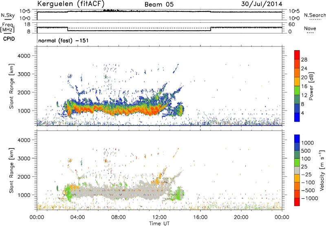Click the "4000" tick on power panel
The height and width of the screenshot is (226, 326).
[x=24, y=56]
